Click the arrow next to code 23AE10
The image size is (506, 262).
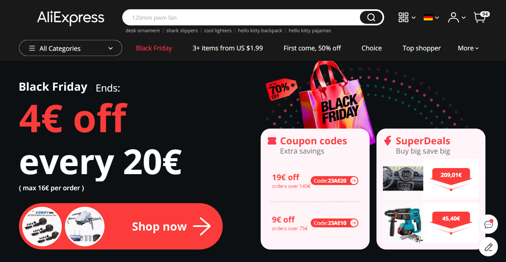click(x=354, y=223)
